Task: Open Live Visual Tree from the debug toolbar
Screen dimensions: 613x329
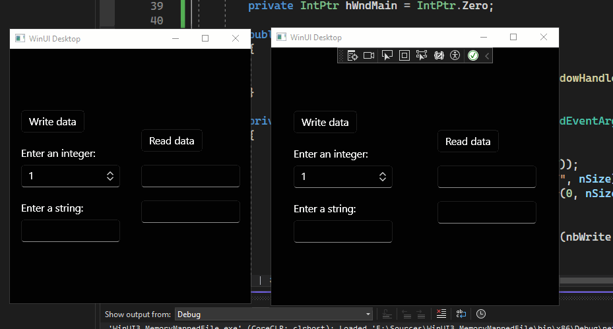Action: 352,55
